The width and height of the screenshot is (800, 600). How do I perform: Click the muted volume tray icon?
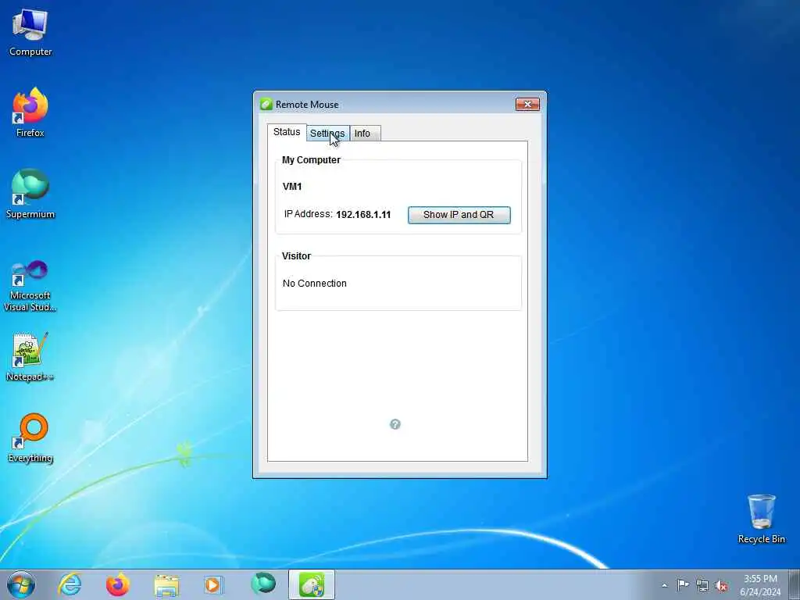[721, 586]
